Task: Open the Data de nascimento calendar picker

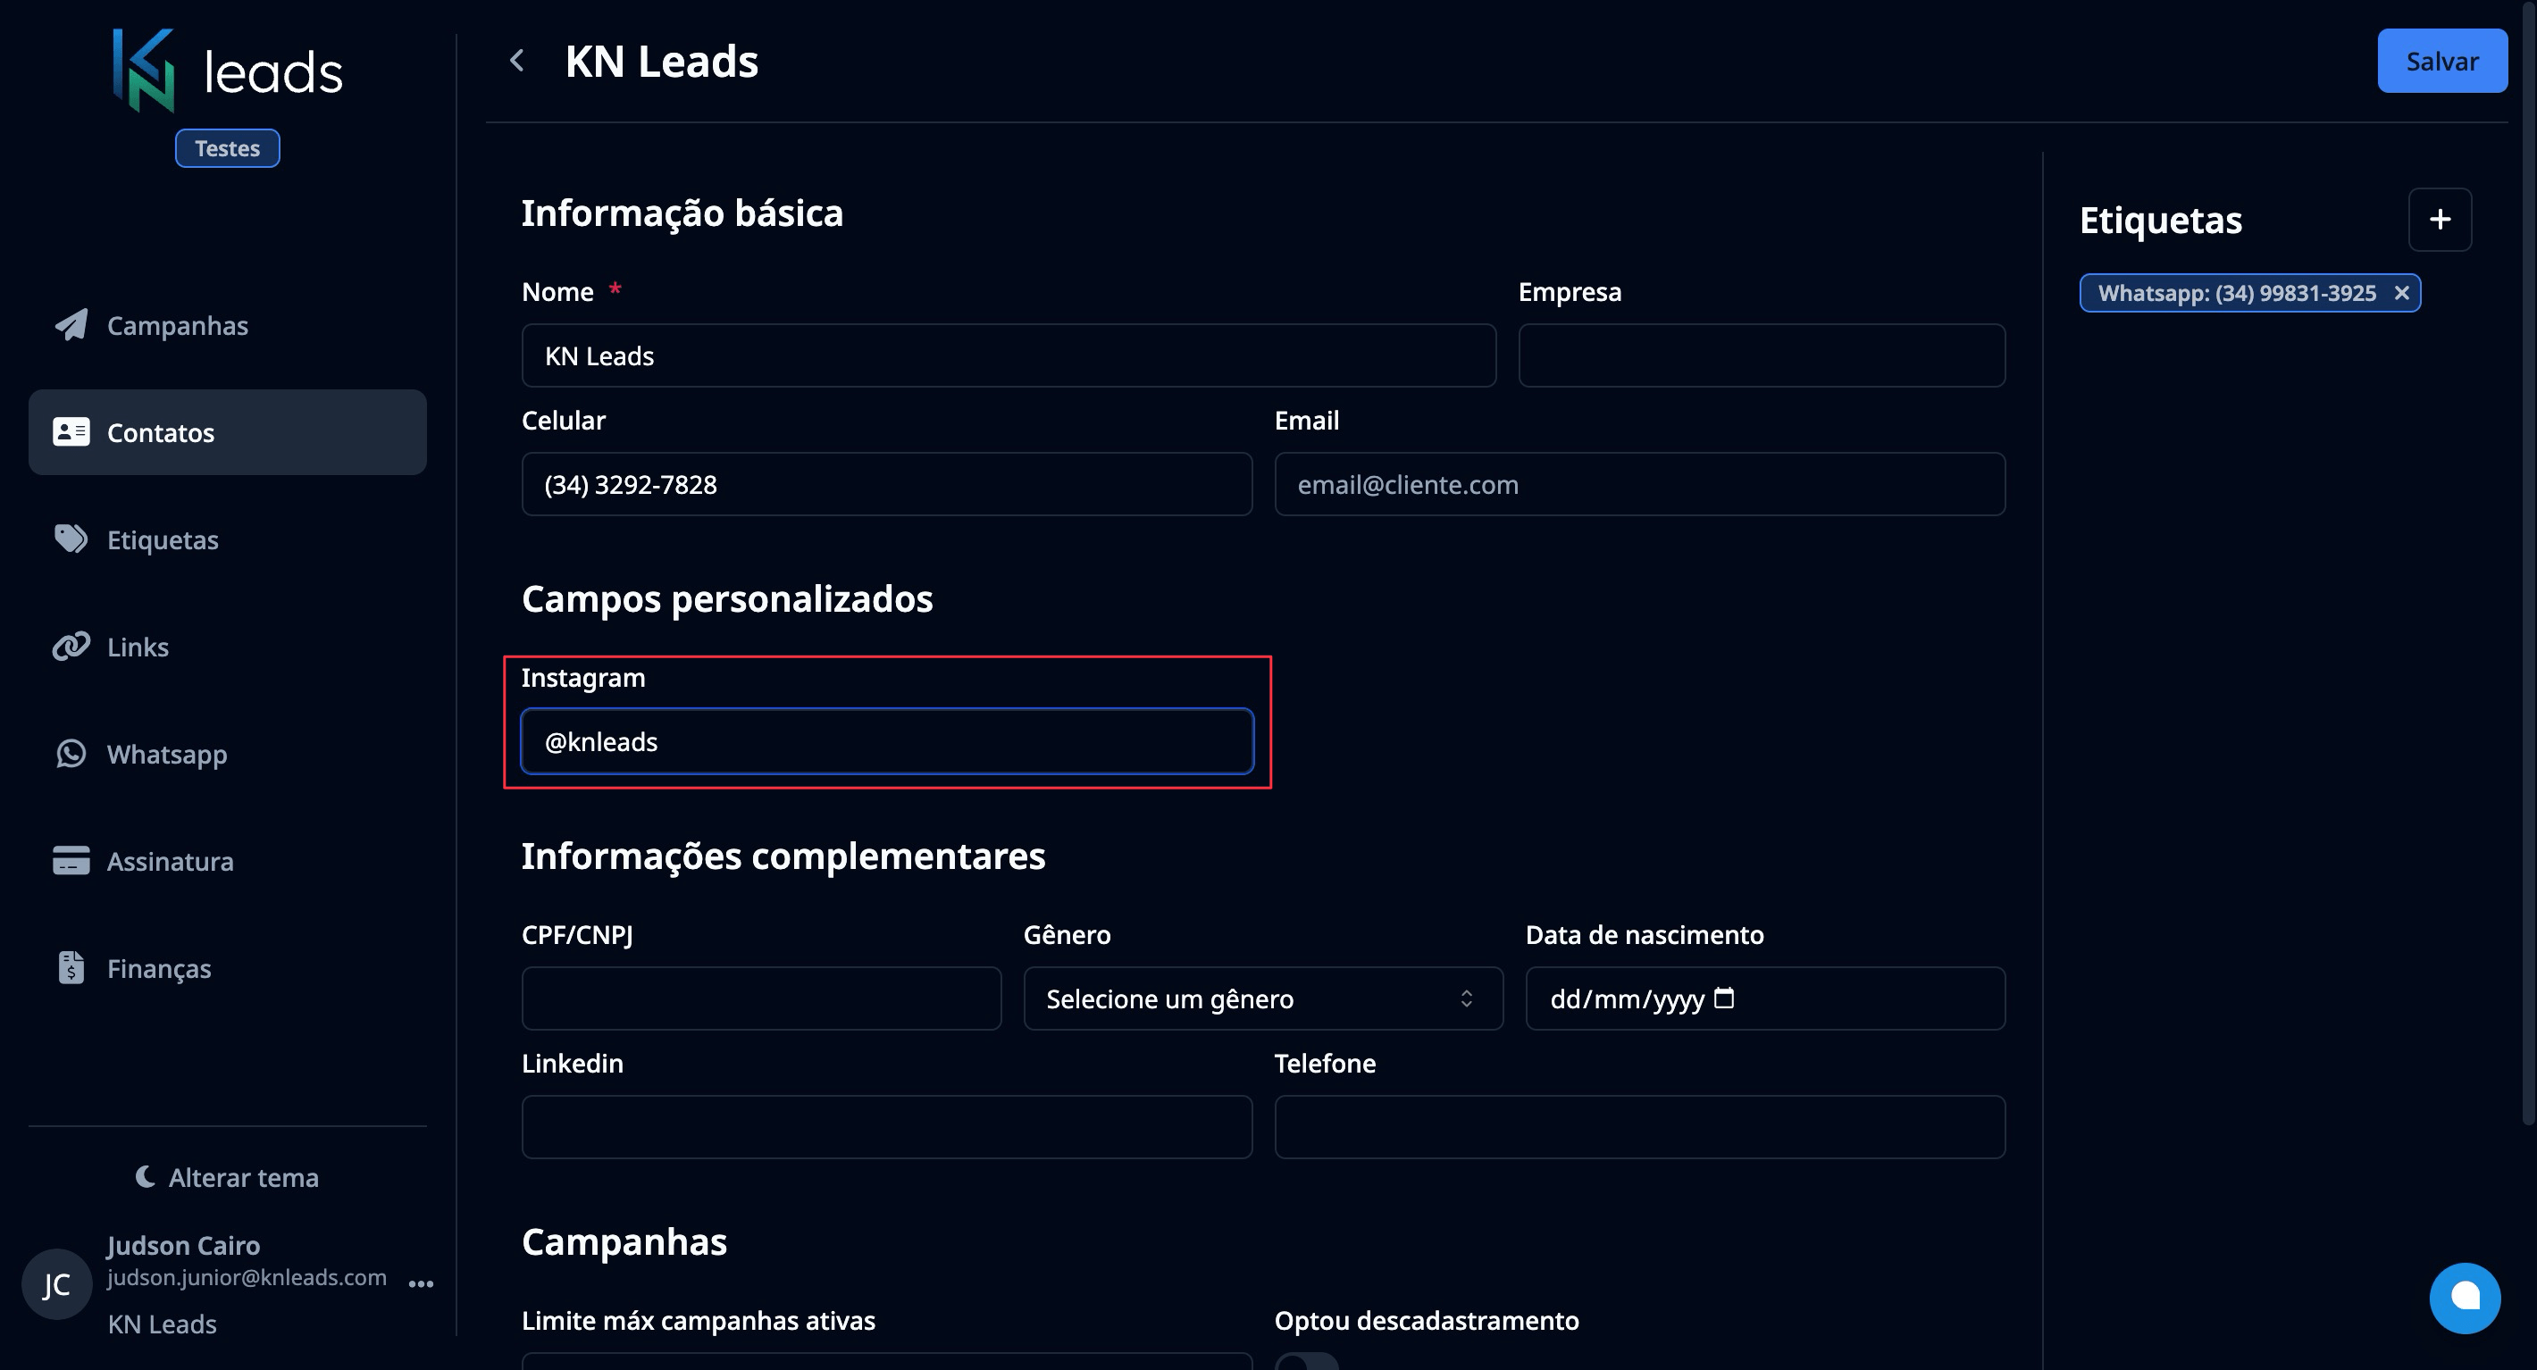Action: coord(1723,998)
